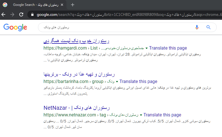Viewport: 222px width, 137px height.
Task: Click the https://www.netnazar.com › tag URL text
Action: pos(75,115)
